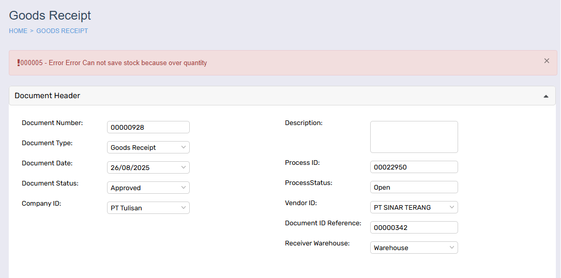Click the Document Header title bar
The image size is (561, 278).
click(282, 96)
